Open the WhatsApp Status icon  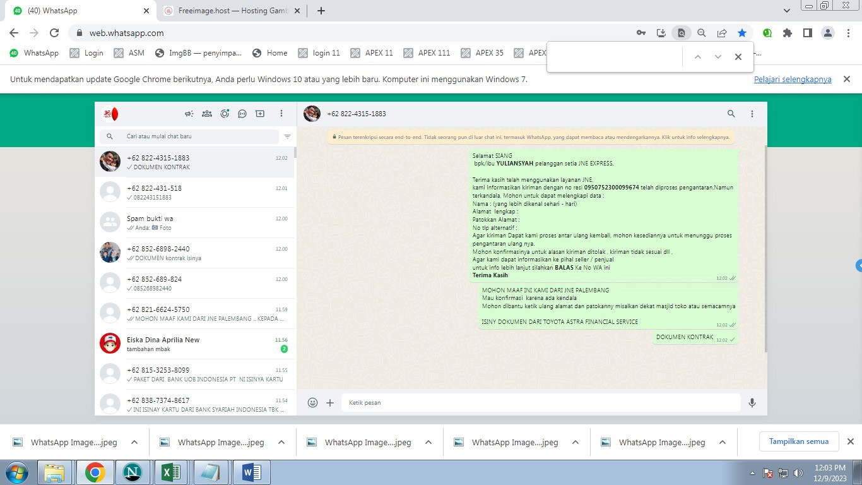click(x=225, y=114)
